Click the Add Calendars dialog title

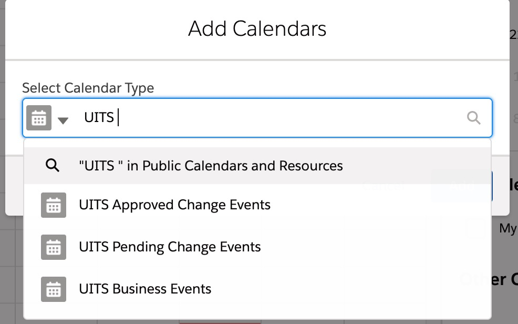point(257,29)
